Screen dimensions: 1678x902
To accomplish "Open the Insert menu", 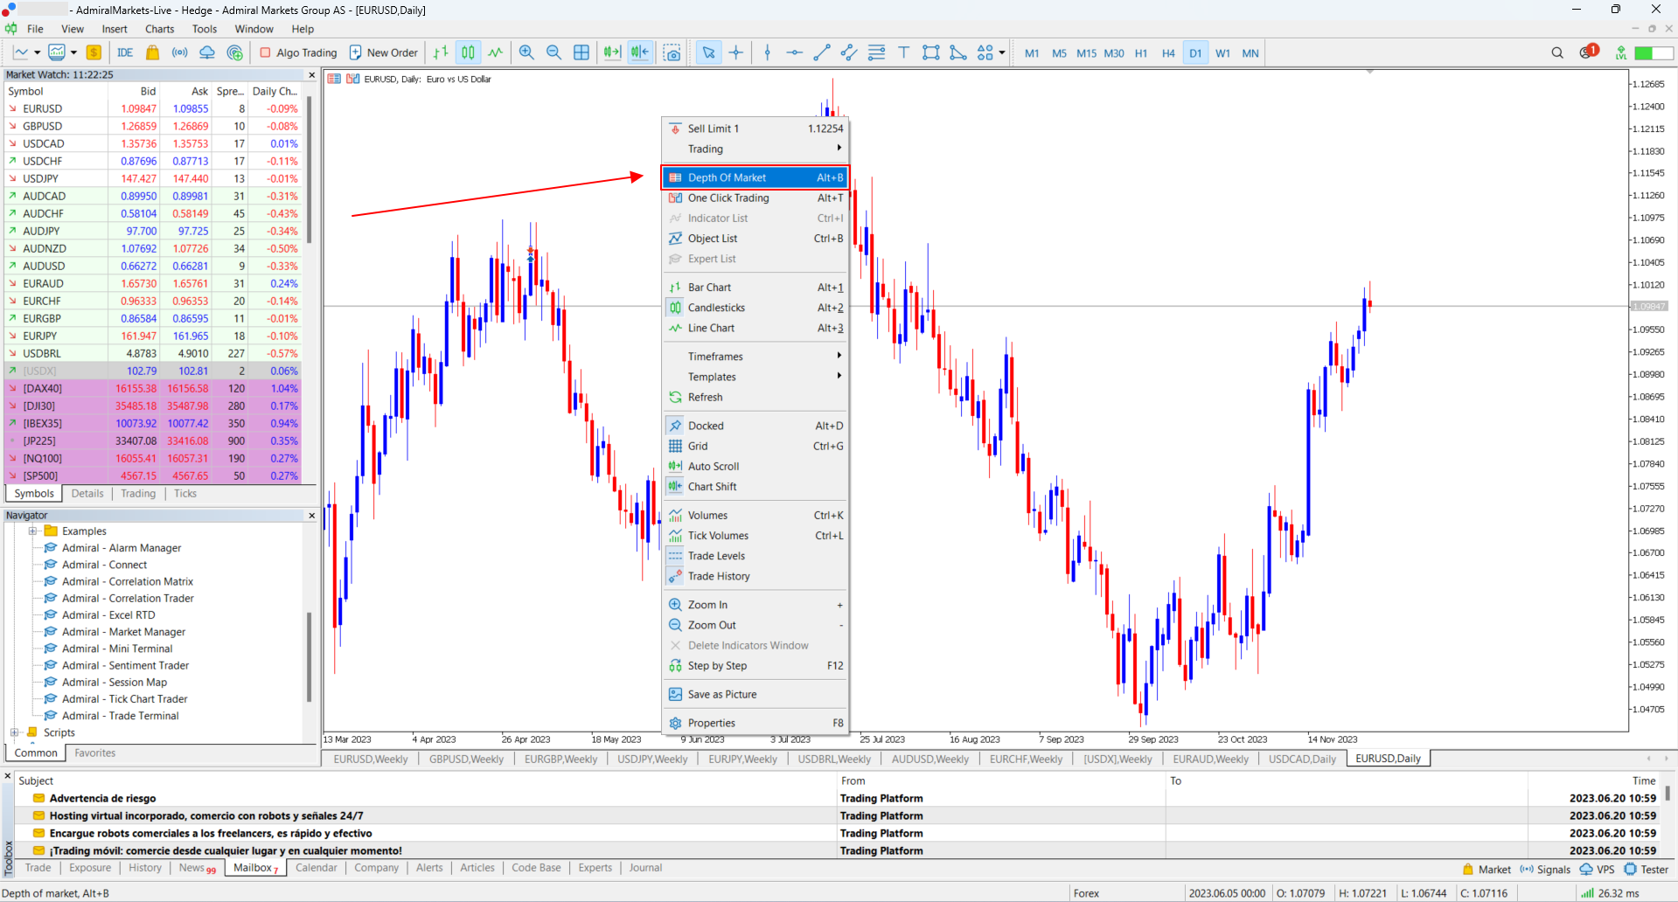I will pyautogui.click(x=115, y=29).
